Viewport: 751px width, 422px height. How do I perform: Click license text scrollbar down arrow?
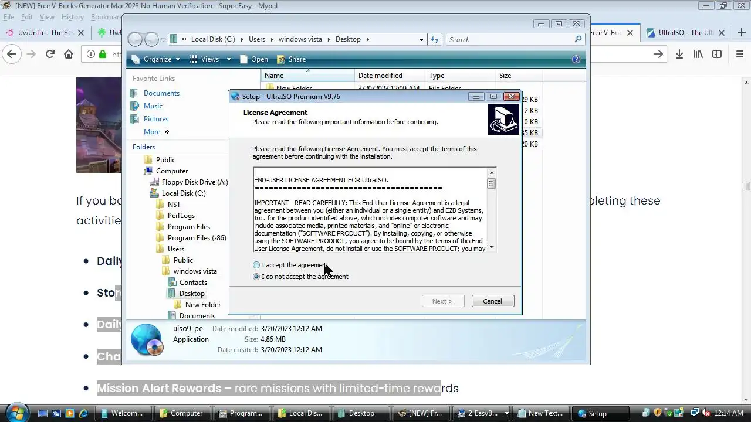click(x=492, y=247)
